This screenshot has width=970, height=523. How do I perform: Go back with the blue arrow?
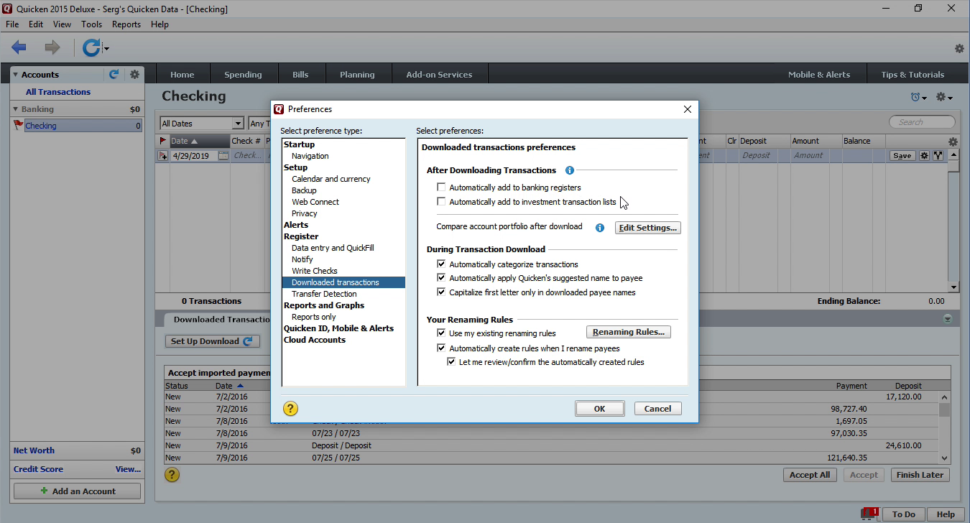point(19,48)
